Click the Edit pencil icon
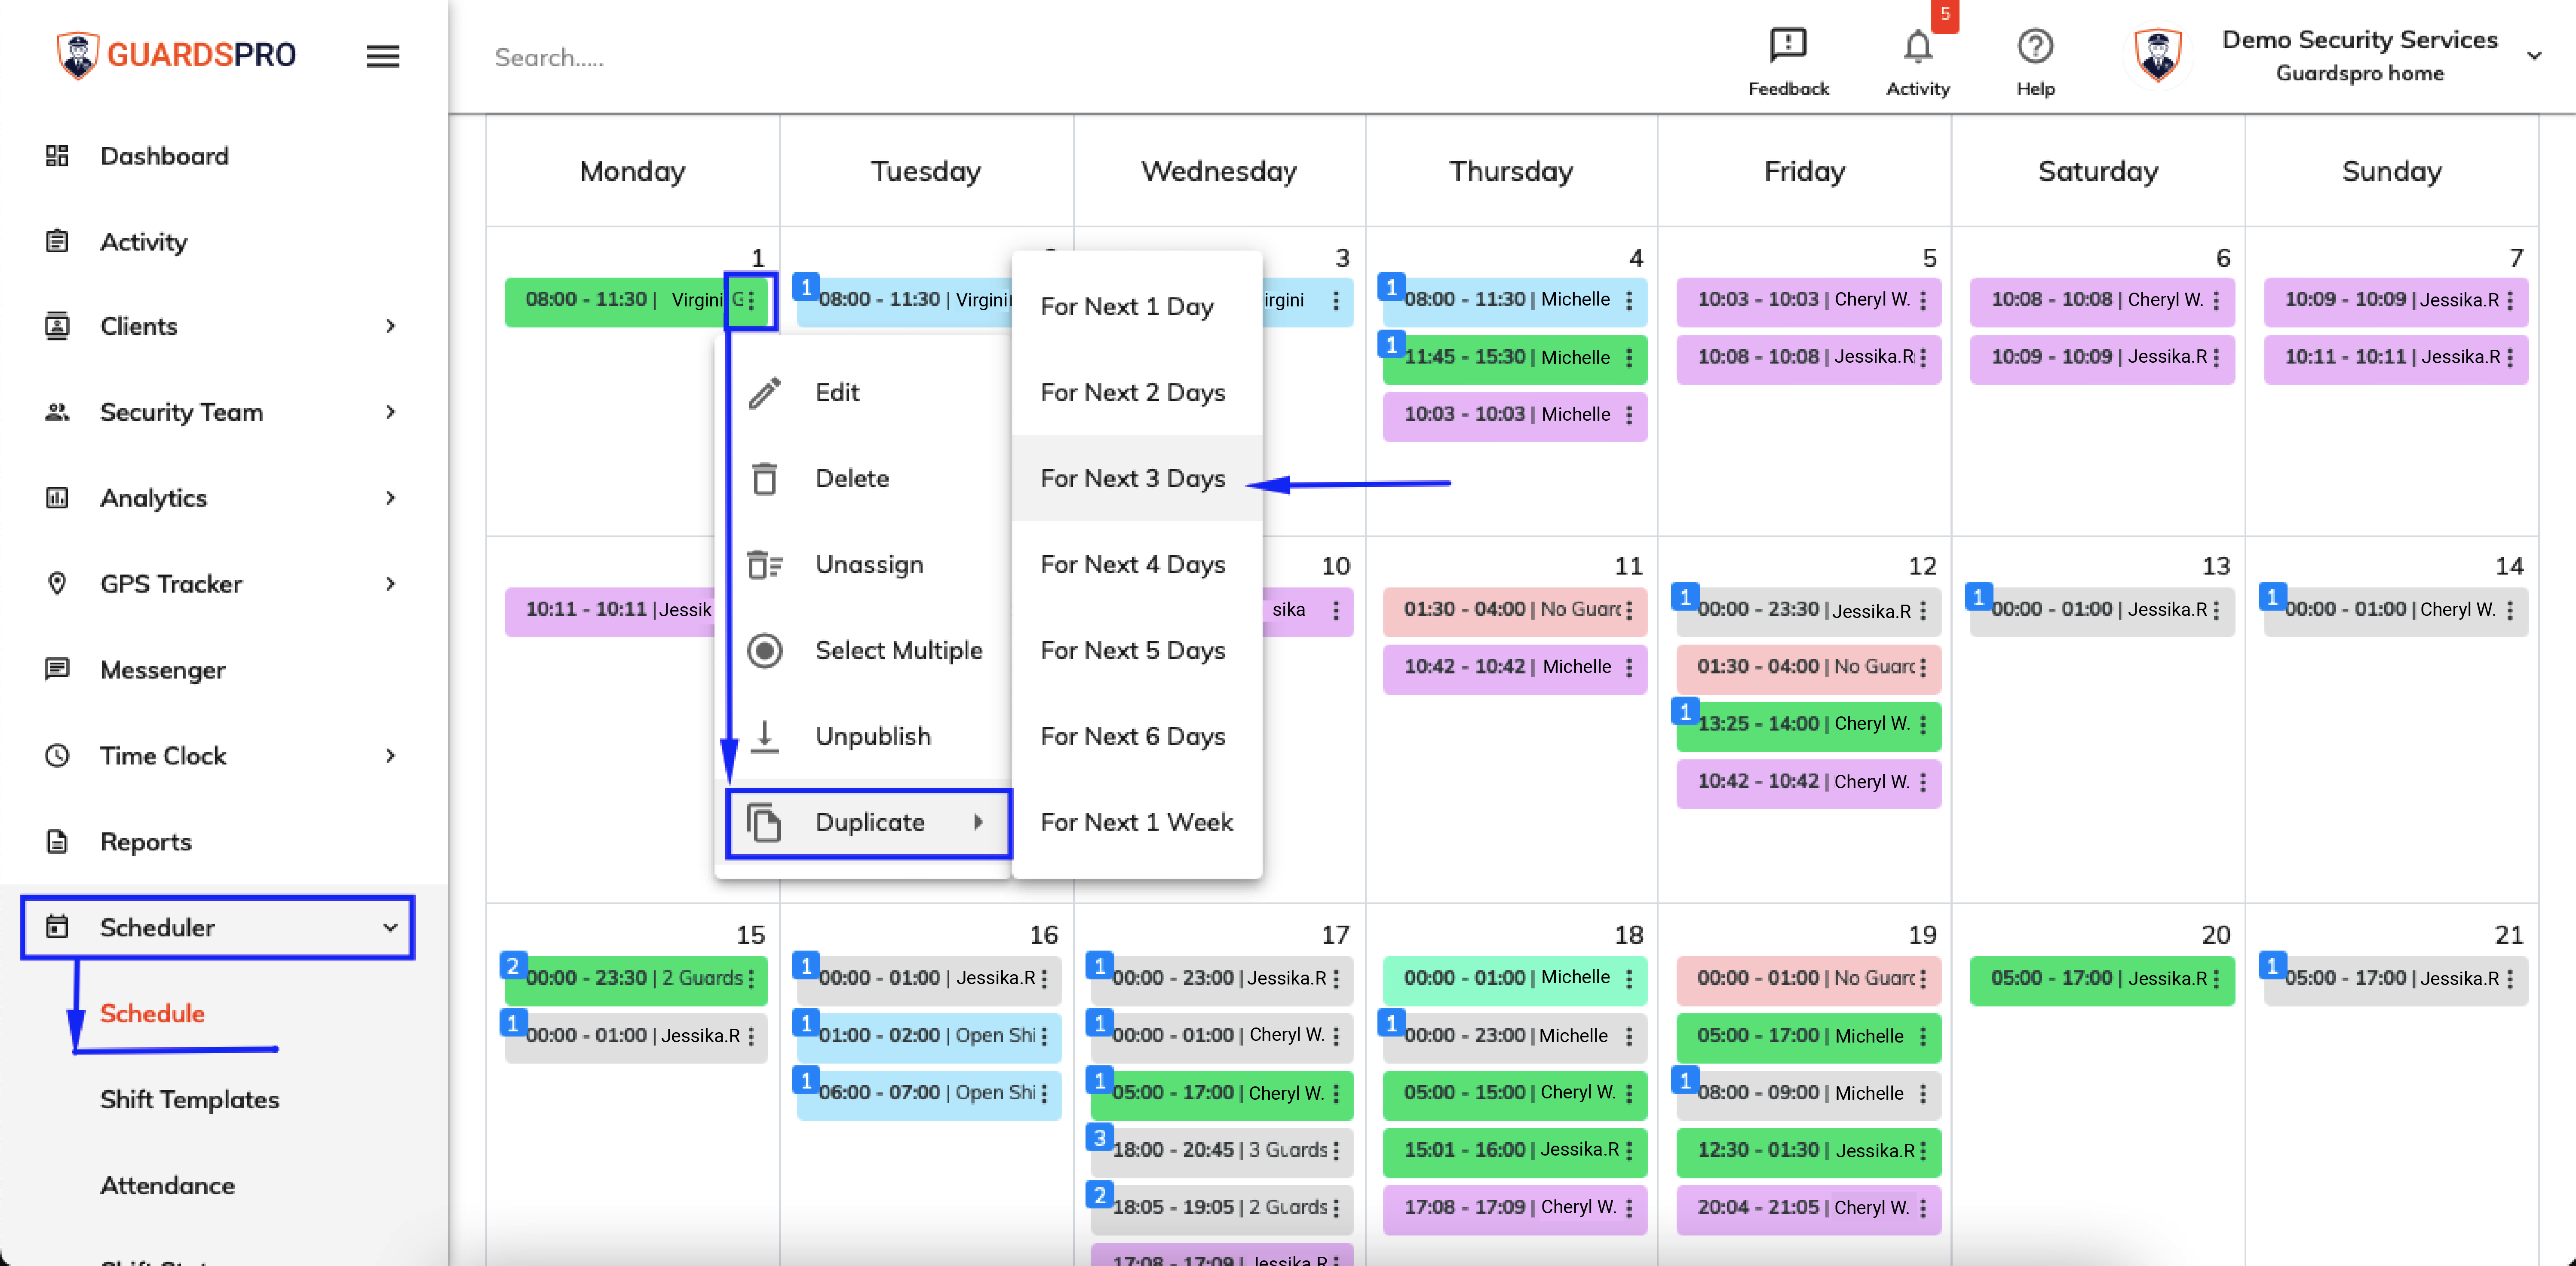 point(765,393)
